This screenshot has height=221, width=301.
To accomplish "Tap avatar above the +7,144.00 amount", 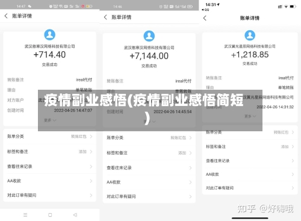I will click(x=149, y=36).
